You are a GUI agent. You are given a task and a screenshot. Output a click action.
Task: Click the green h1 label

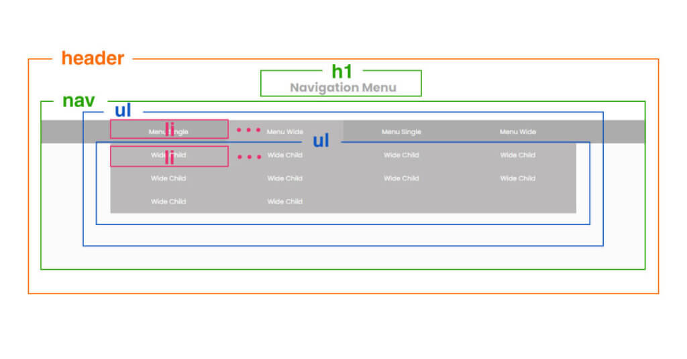click(x=341, y=71)
